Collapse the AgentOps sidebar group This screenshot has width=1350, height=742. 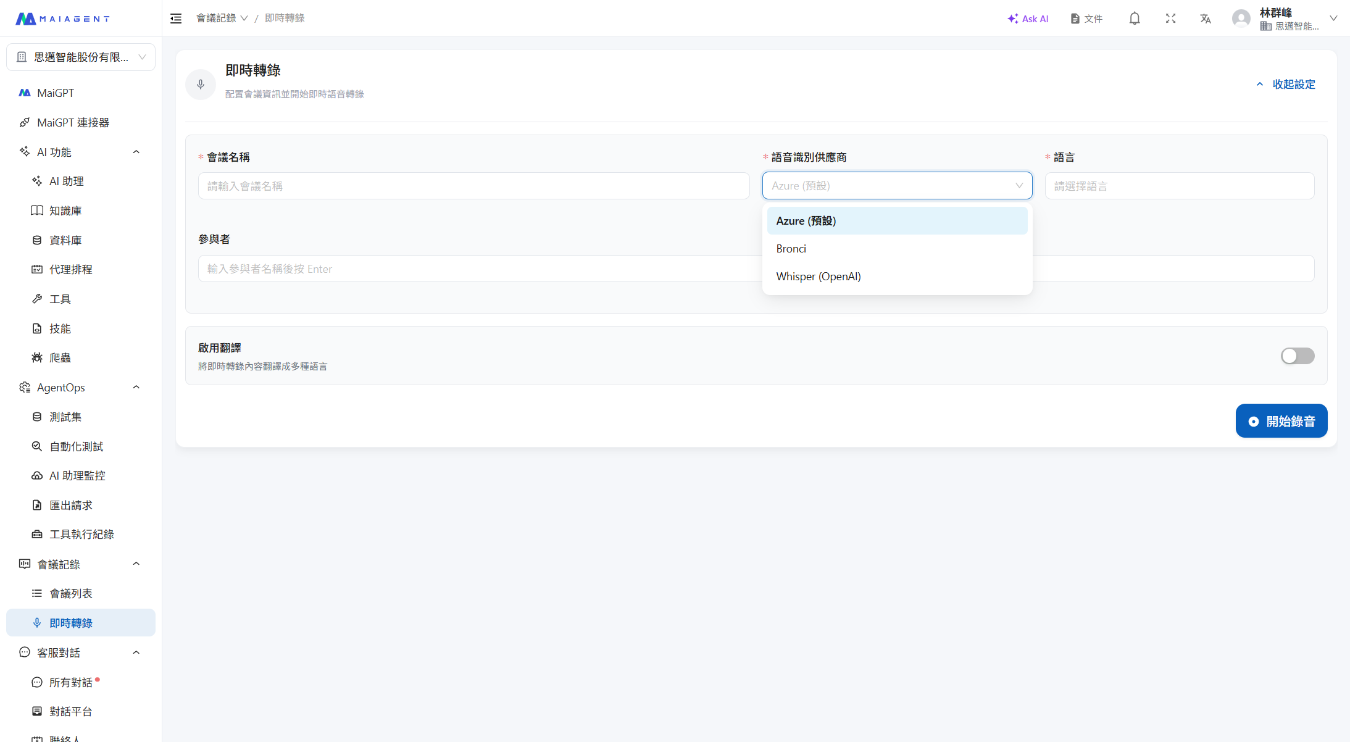pos(136,387)
